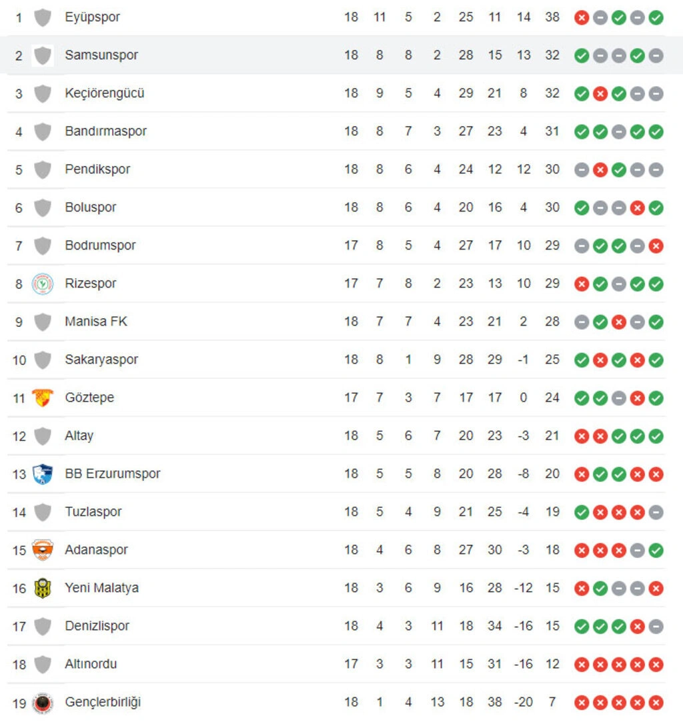
Task: Click the BB Erzurumspor club logo
Action: tap(43, 474)
